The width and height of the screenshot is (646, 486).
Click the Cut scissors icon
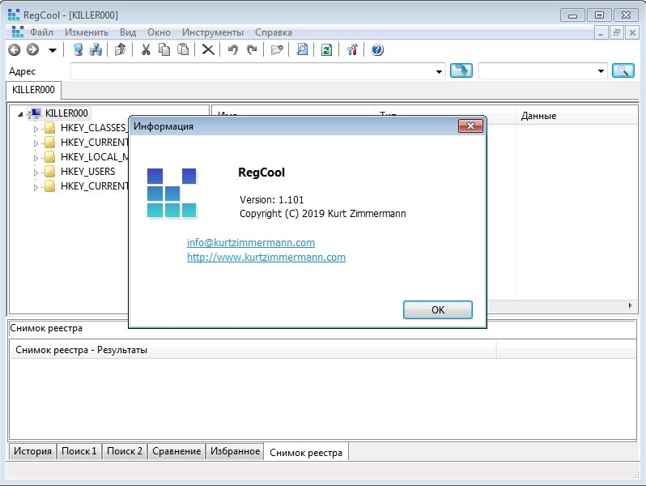146,50
